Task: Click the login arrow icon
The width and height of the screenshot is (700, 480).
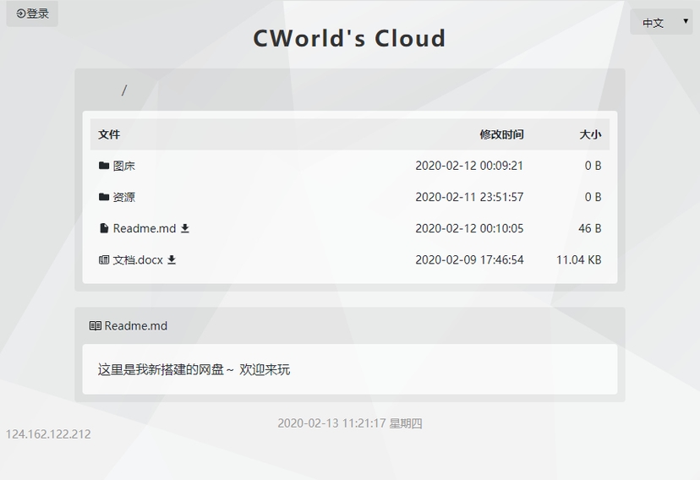Action: (x=21, y=14)
